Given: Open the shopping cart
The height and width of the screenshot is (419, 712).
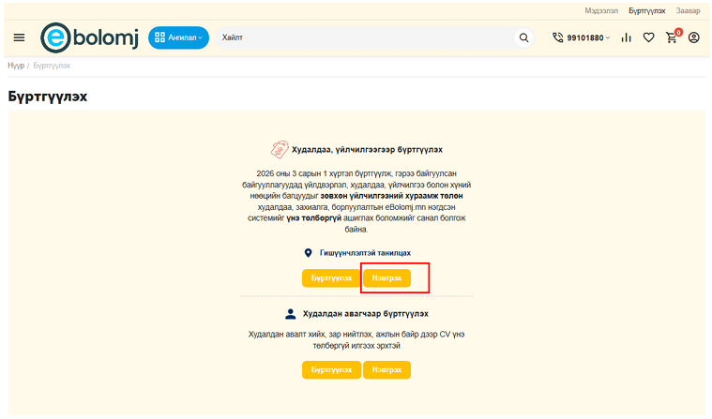Looking at the screenshot, I should coord(672,37).
